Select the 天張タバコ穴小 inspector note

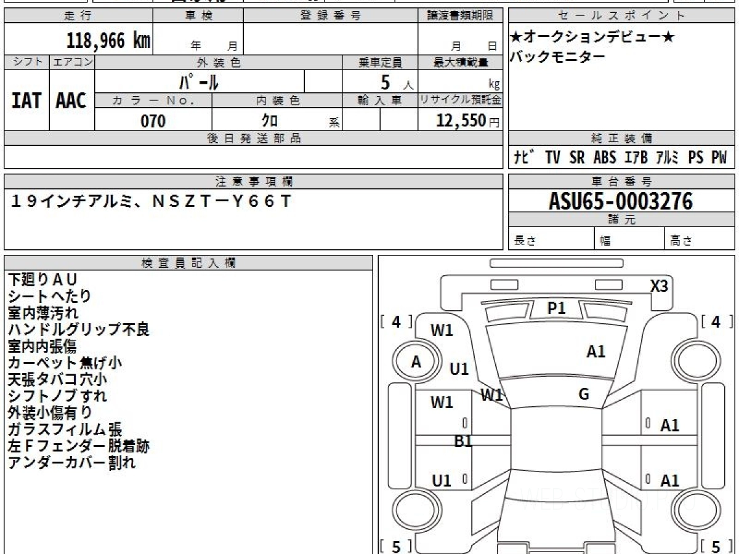point(57,379)
